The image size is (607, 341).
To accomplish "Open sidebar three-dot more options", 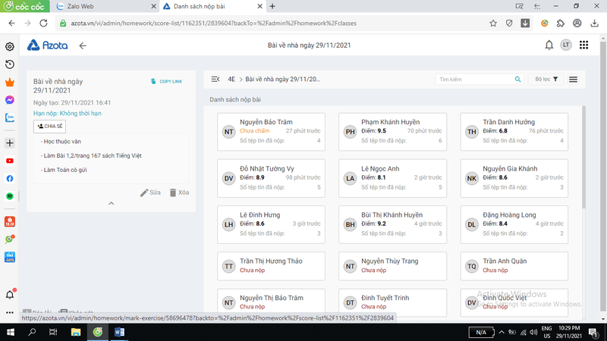I will click(10, 312).
